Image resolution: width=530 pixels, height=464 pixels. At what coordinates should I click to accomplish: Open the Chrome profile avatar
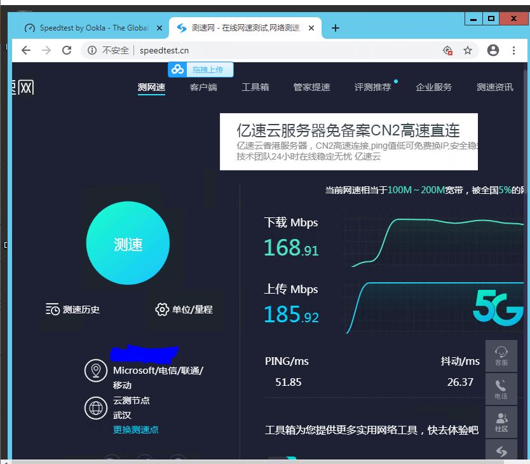(493, 50)
